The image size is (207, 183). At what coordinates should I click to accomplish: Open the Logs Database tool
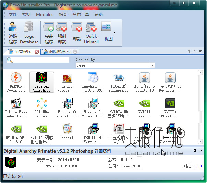[29, 33]
